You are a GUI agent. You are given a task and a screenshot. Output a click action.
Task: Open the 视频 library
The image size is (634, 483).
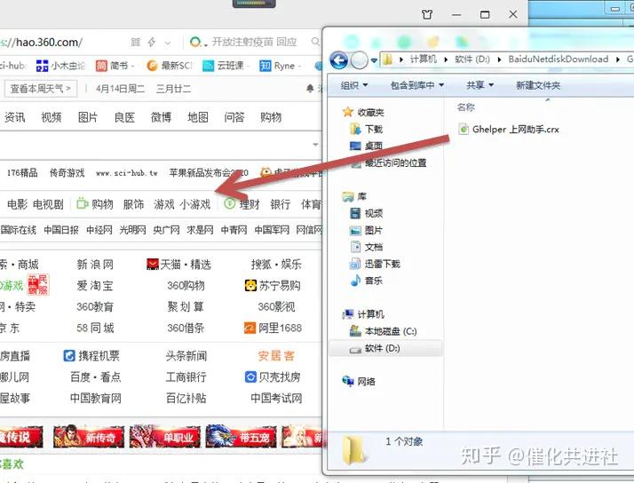[367, 213]
